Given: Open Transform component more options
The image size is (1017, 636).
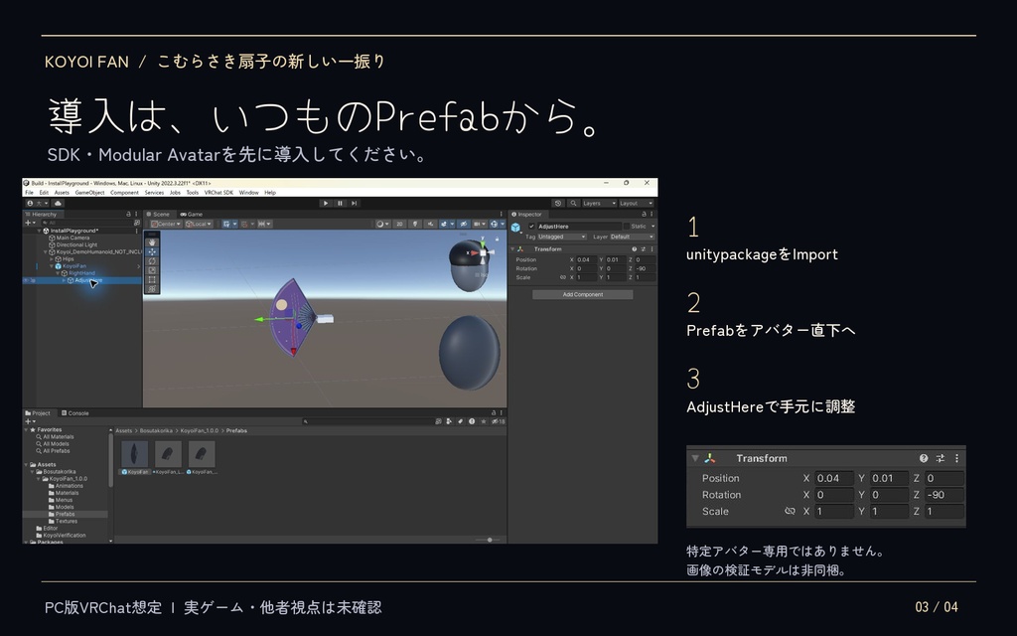Looking at the screenshot, I should pos(652,249).
